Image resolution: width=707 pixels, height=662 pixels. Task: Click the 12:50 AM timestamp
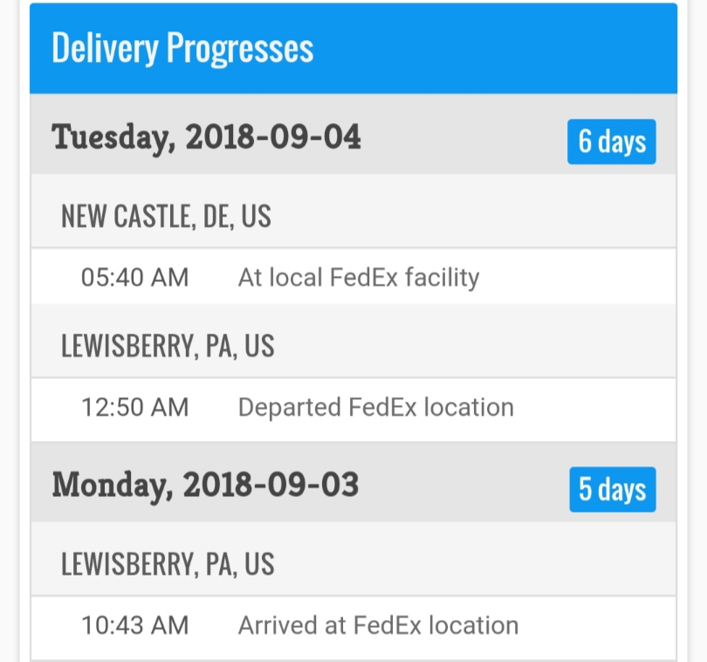[x=134, y=407]
